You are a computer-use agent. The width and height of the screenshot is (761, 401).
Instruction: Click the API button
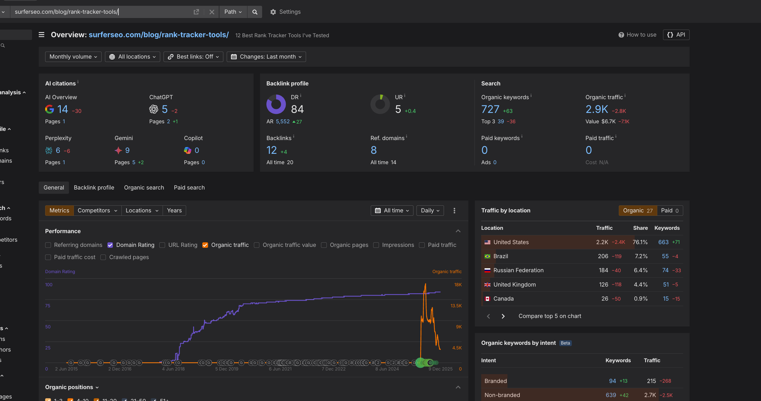coord(676,35)
